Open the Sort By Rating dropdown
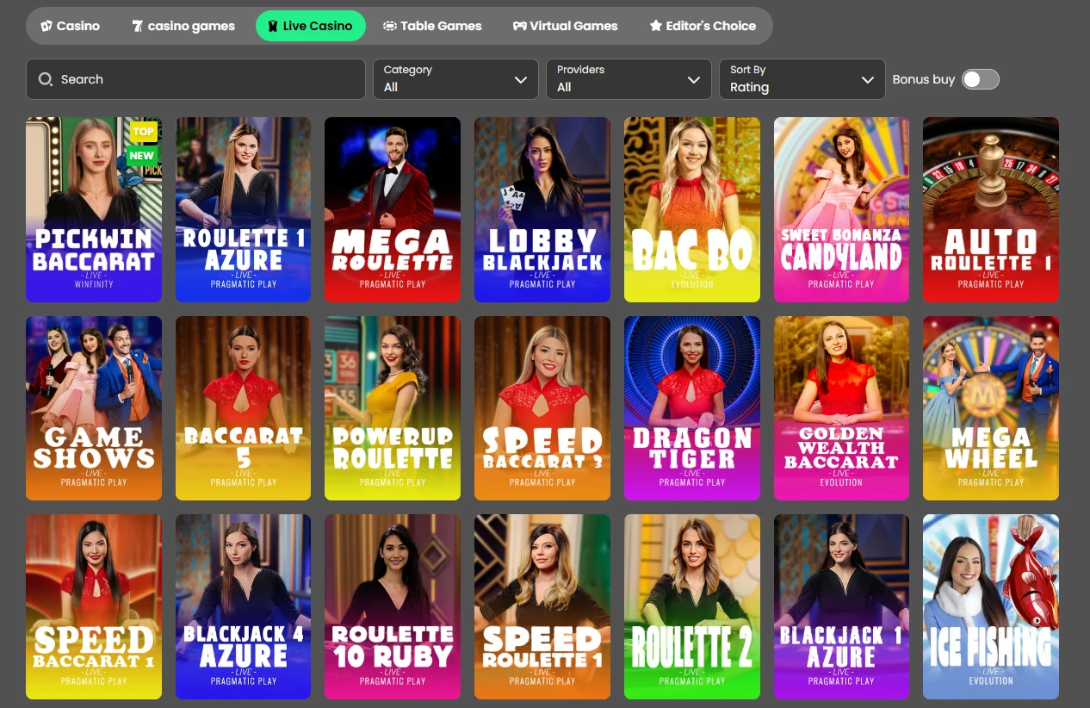The width and height of the screenshot is (1090, 708). (x=802, y=79)
